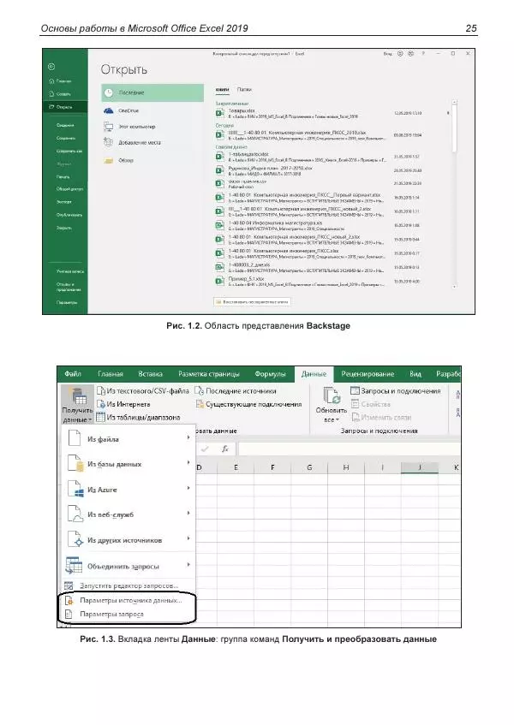Screen dimensions: 514x725
Task: Select column header J
Action: pos(419,467)
